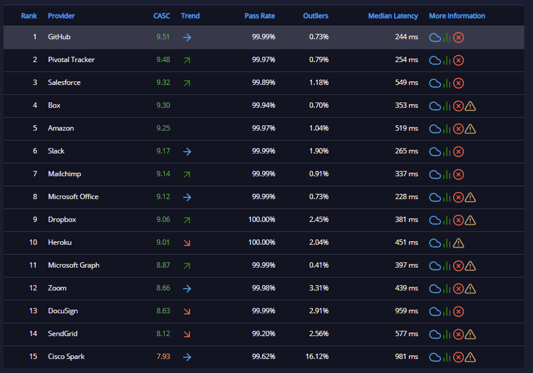This screenshot has width=533, height=373.
Task: Click the cloud icon in GitHub row
Action: click(x=434, y=38)
